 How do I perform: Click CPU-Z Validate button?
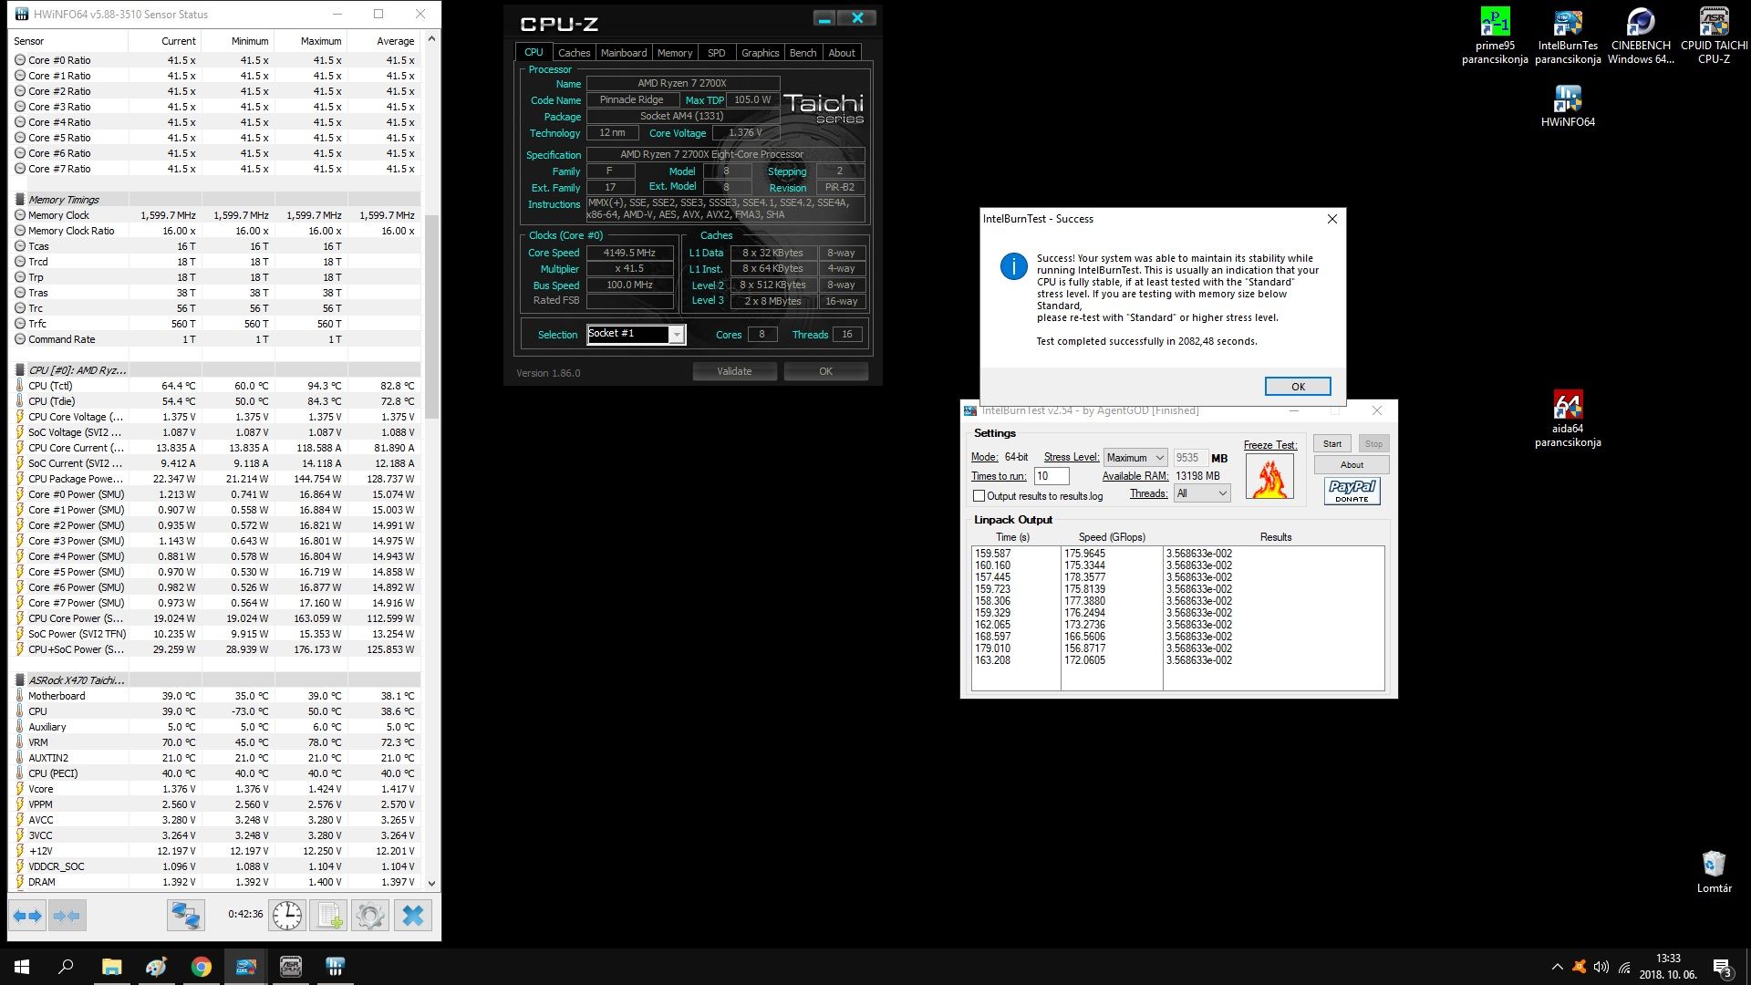coord(734,371)
